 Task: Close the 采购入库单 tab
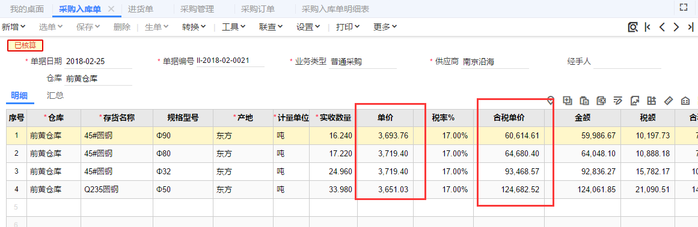pyautogui.click(x=112, y=9)
